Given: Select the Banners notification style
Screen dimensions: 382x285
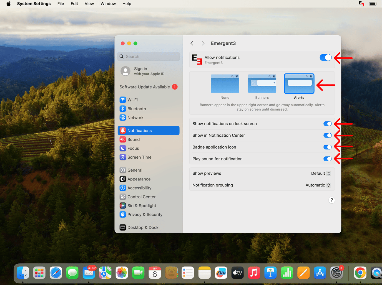Looking at the screenshot, I should click(262, 83).
